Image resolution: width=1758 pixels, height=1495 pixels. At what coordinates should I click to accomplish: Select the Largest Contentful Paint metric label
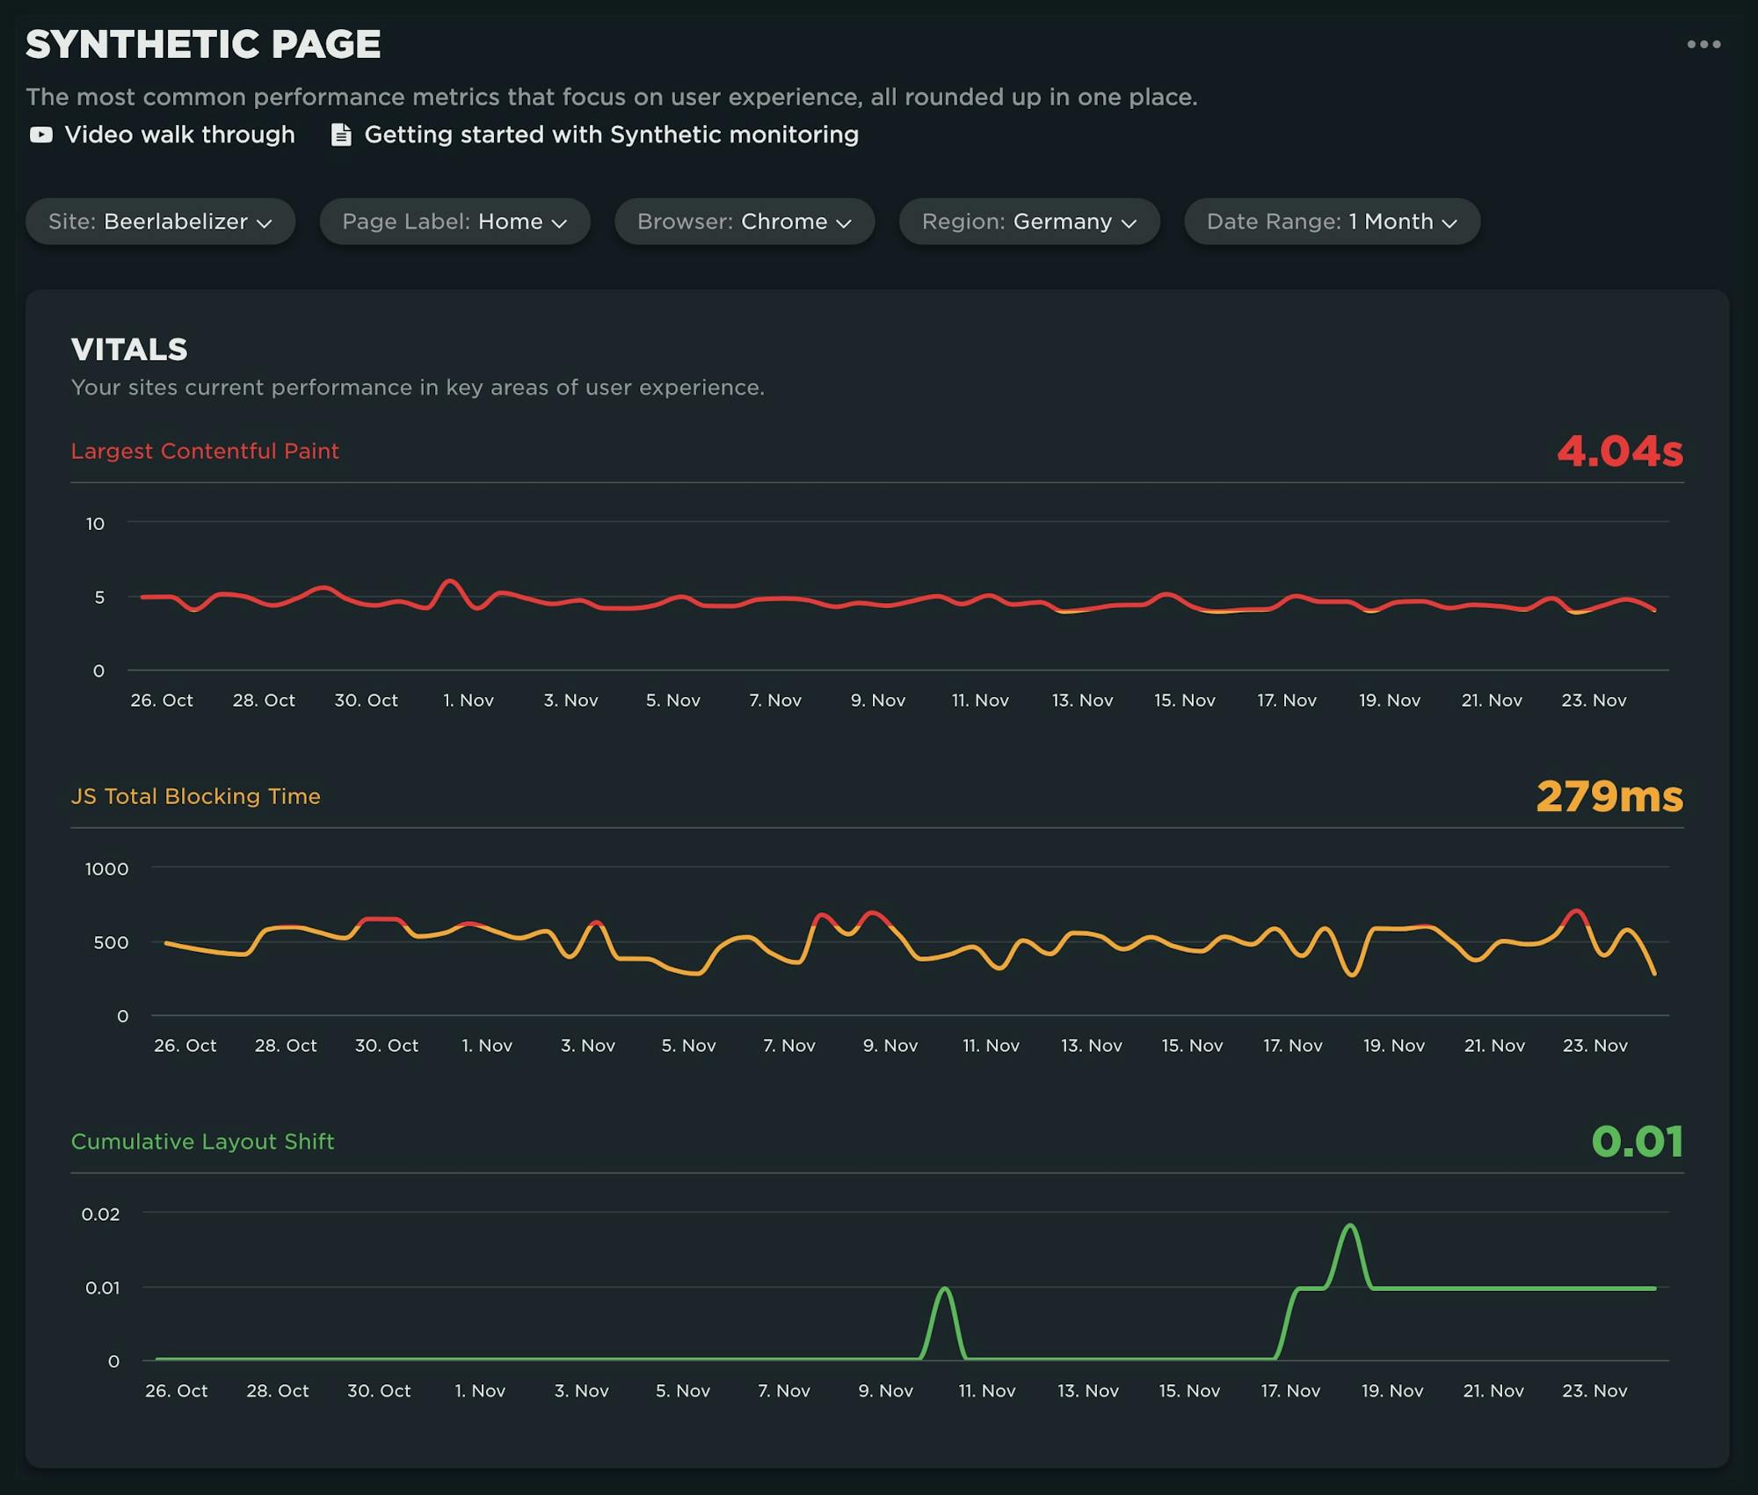coord(205,451)
